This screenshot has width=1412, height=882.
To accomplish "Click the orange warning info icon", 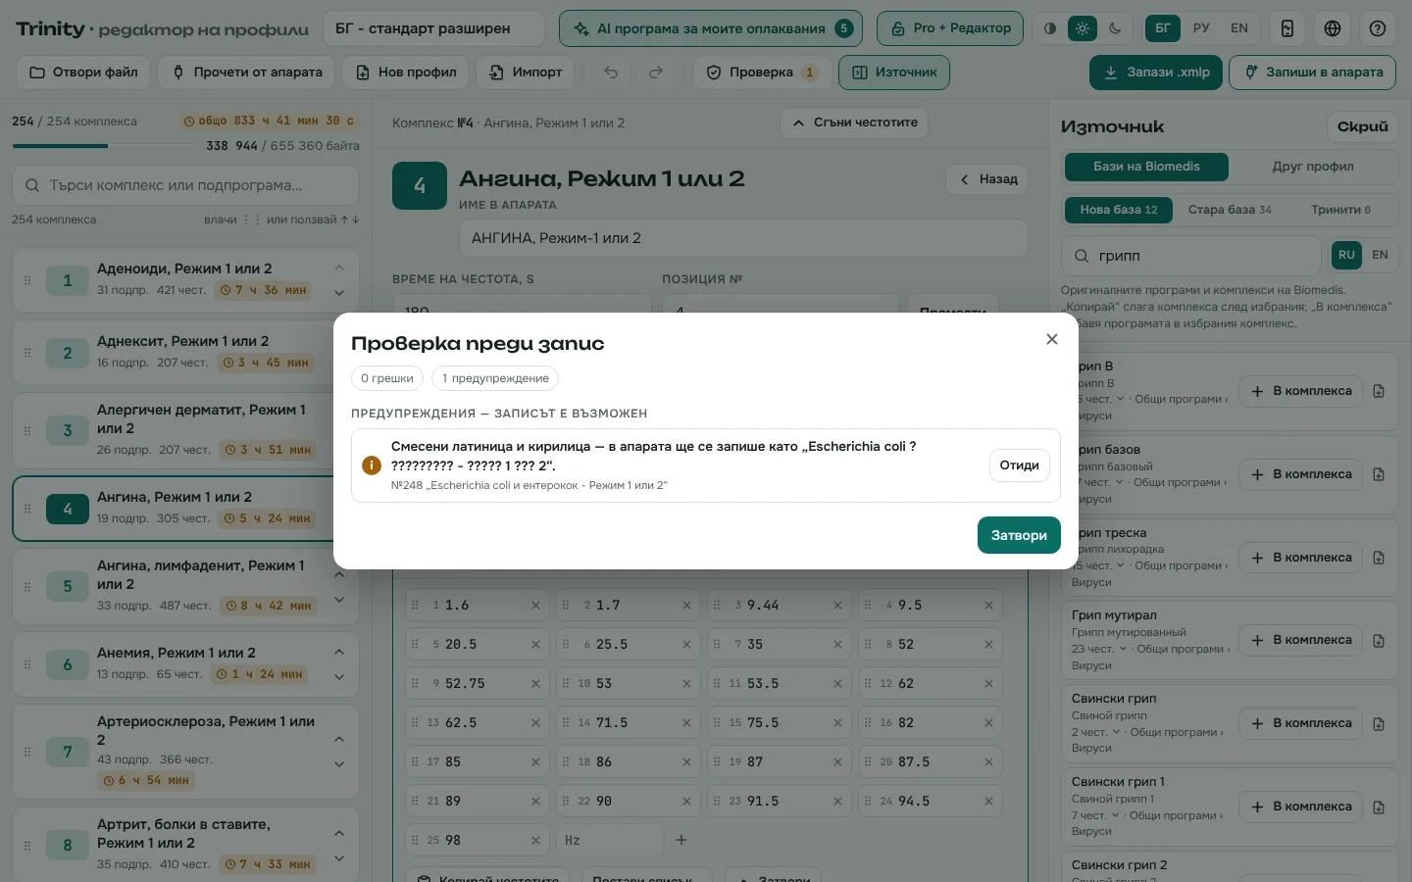I will pyautogui.click(x=372, y=465).
